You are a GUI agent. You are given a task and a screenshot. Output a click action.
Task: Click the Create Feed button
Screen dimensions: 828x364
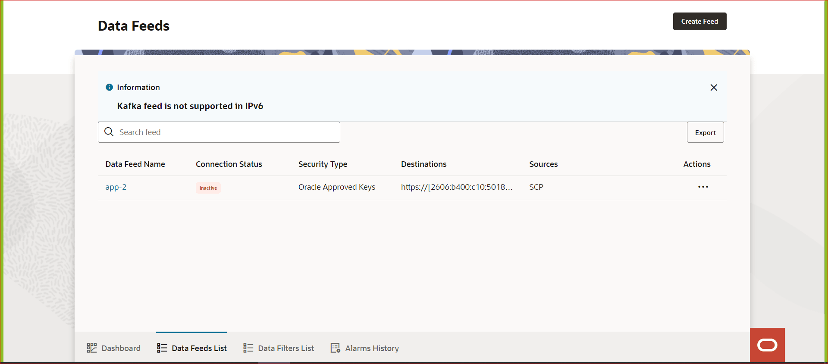[699, 22]
